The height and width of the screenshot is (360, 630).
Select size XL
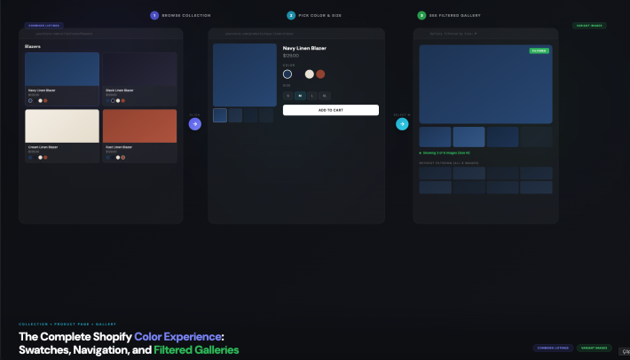[325, 96]
